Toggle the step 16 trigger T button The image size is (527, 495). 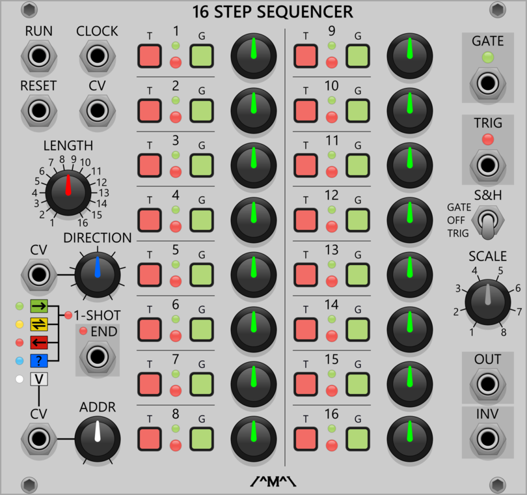pos(306,439)
